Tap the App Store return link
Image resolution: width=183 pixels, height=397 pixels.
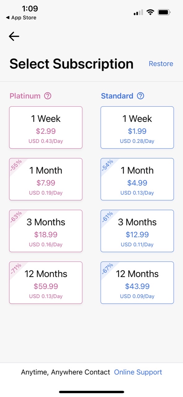click(20, 18)
